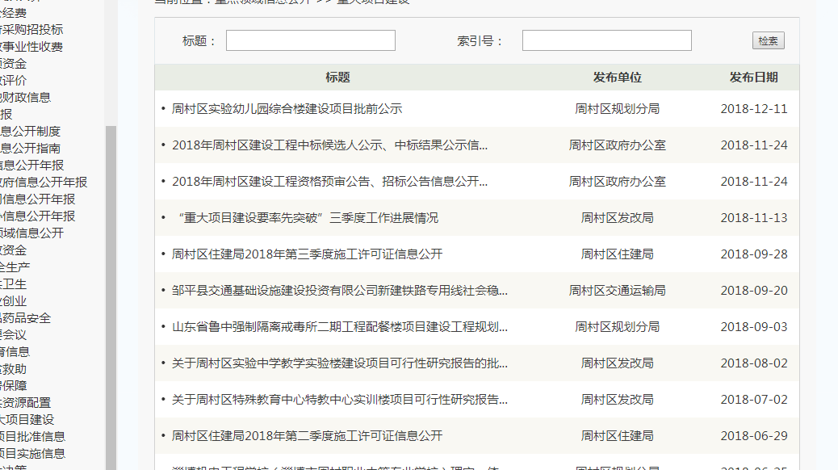Click the date 2018-09-03
Screen dimensions: 838x470
[x=754, y=327]
